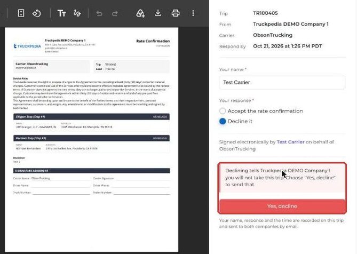Select the draw/freehand annotation tool
This screenshot has height=254, width=357.
tap(77, 13)
